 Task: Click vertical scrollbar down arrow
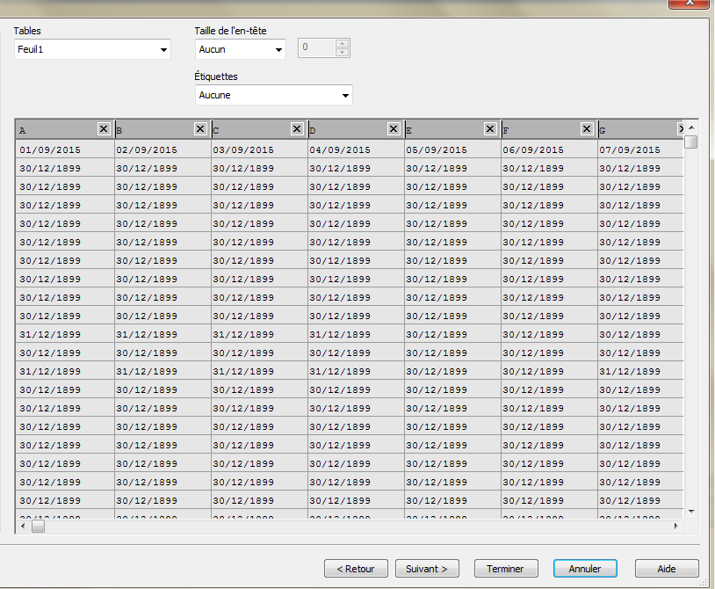pyautogui.click(x=691, y=512)
